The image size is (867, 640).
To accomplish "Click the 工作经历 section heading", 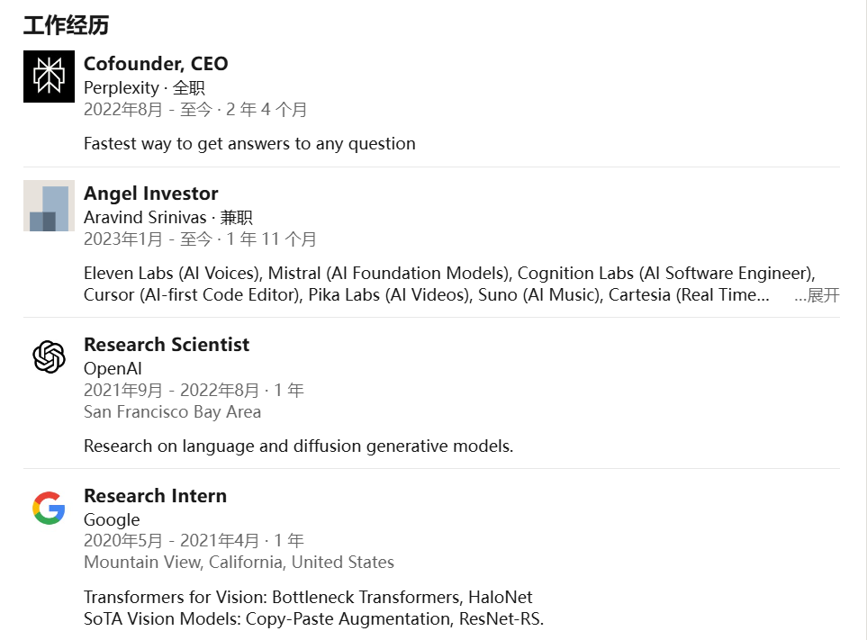I will coord(67,25).
